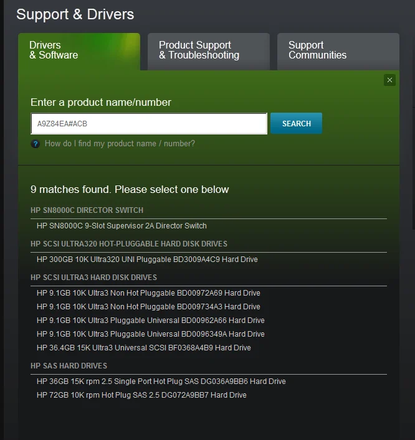Click HP SAS HARD DRIVES category heading
415x440 pixels.
pyautogui.click(x=69, y=366)
